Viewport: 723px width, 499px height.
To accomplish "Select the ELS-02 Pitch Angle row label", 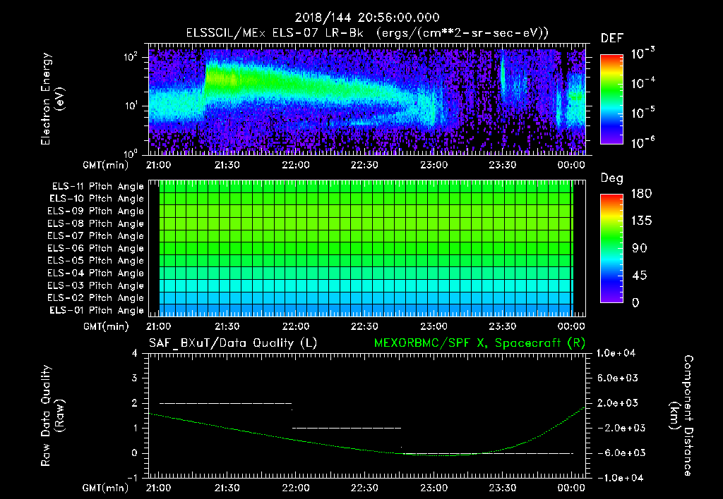I will pos(96,298).
